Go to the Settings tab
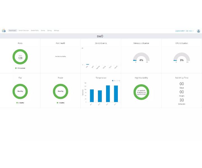Screen dimensions: 202x168 point(56,31)
